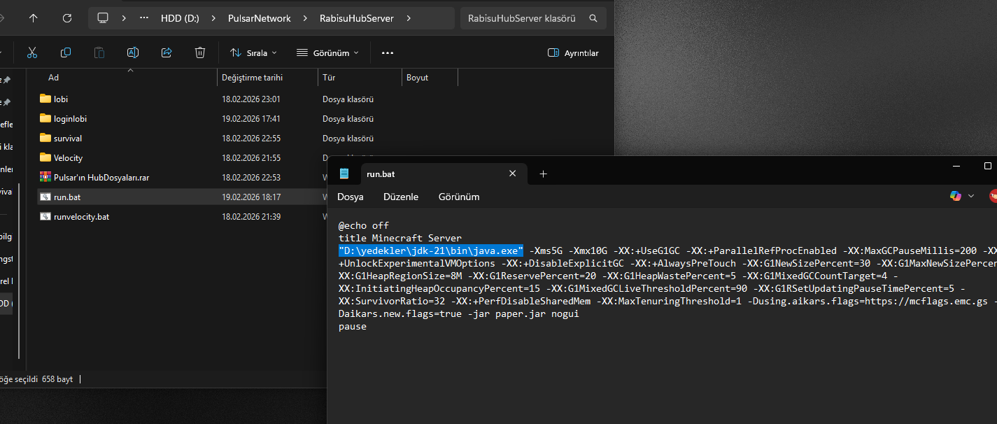
Task: Refresh the Explorer folder view
Action: (x=67, y=18)
